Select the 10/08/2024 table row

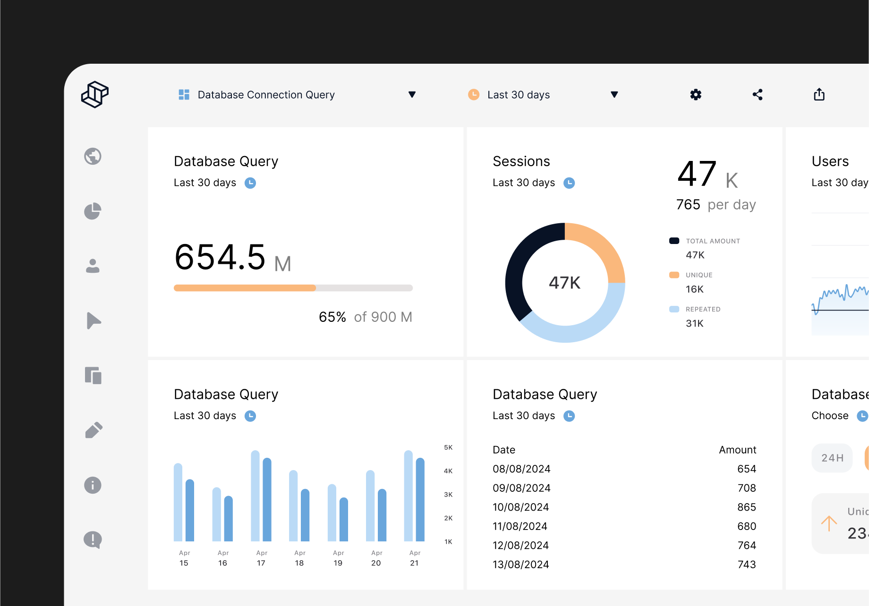(624, 507)
